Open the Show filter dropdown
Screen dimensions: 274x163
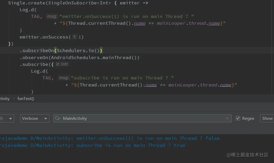[267, 118]
